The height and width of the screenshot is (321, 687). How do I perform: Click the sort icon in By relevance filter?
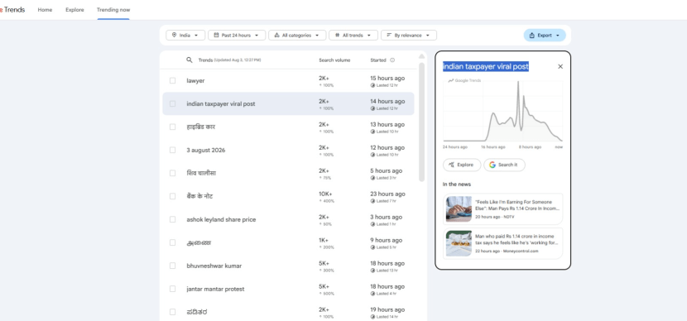tap(389, 36)
